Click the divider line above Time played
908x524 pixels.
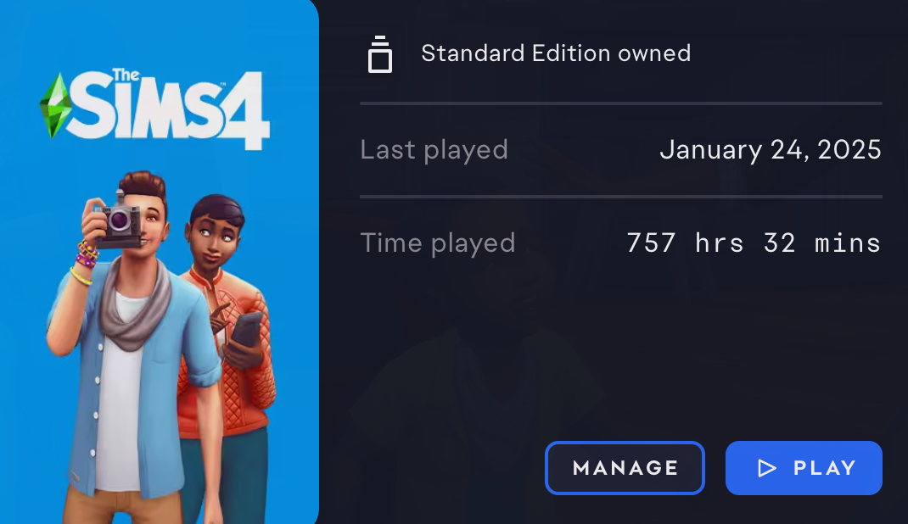pos(621,197)
